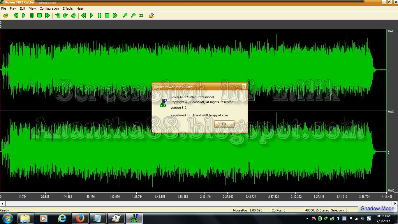Click "Registered to : Anantha88.blogspot.com" text

pyautogui.click(x=199, y=115)
